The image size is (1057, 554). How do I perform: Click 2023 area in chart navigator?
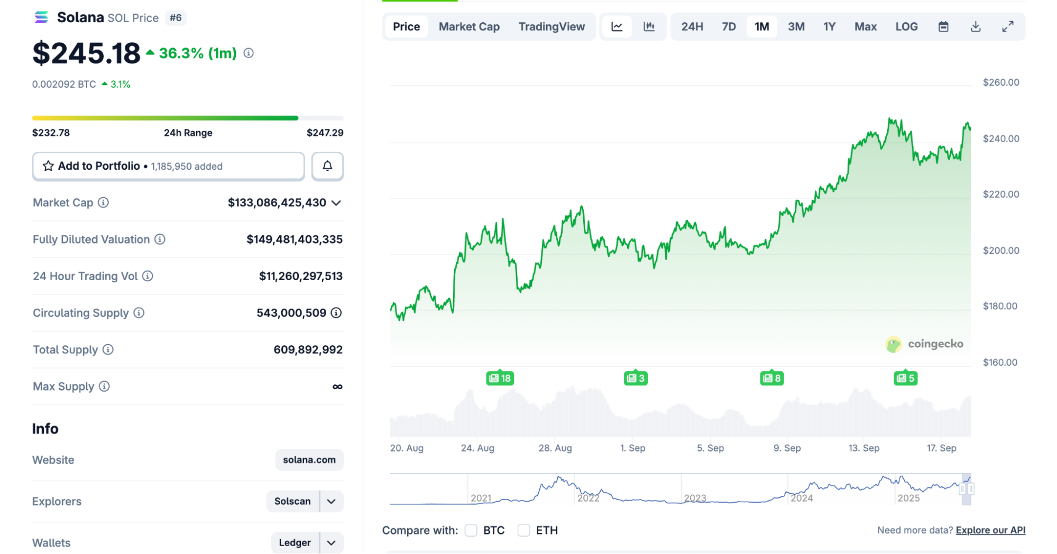tap(695, 497)
